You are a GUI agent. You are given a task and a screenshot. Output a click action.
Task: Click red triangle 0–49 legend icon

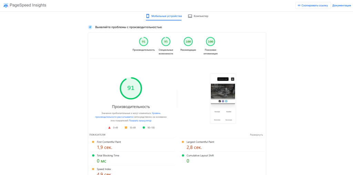[109, 128]
